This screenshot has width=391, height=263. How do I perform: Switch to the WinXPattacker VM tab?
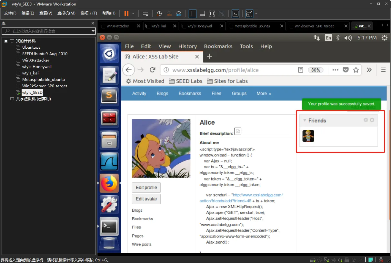click(118, 26)
